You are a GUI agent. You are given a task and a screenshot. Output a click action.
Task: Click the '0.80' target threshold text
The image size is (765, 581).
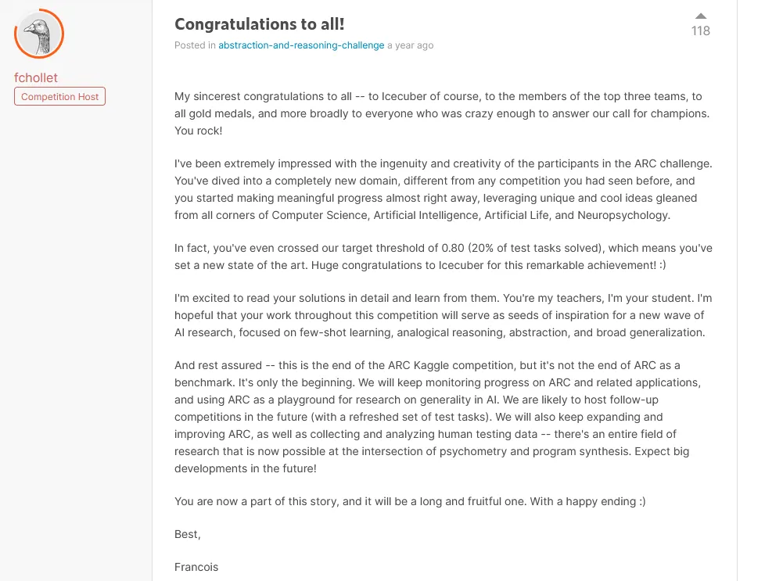click(x=453, y=248)
